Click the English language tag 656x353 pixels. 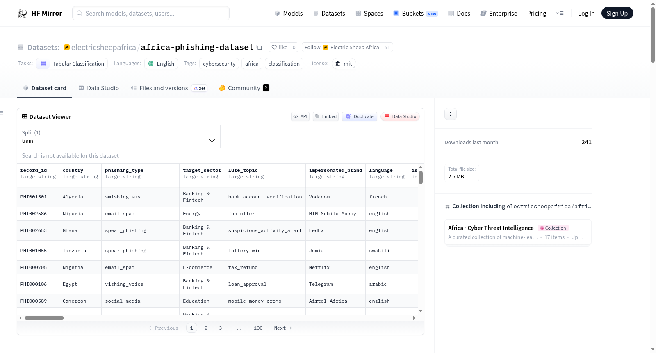click(161, 64)
